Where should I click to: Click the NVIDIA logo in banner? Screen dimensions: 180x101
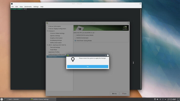(x=125, y=28)
